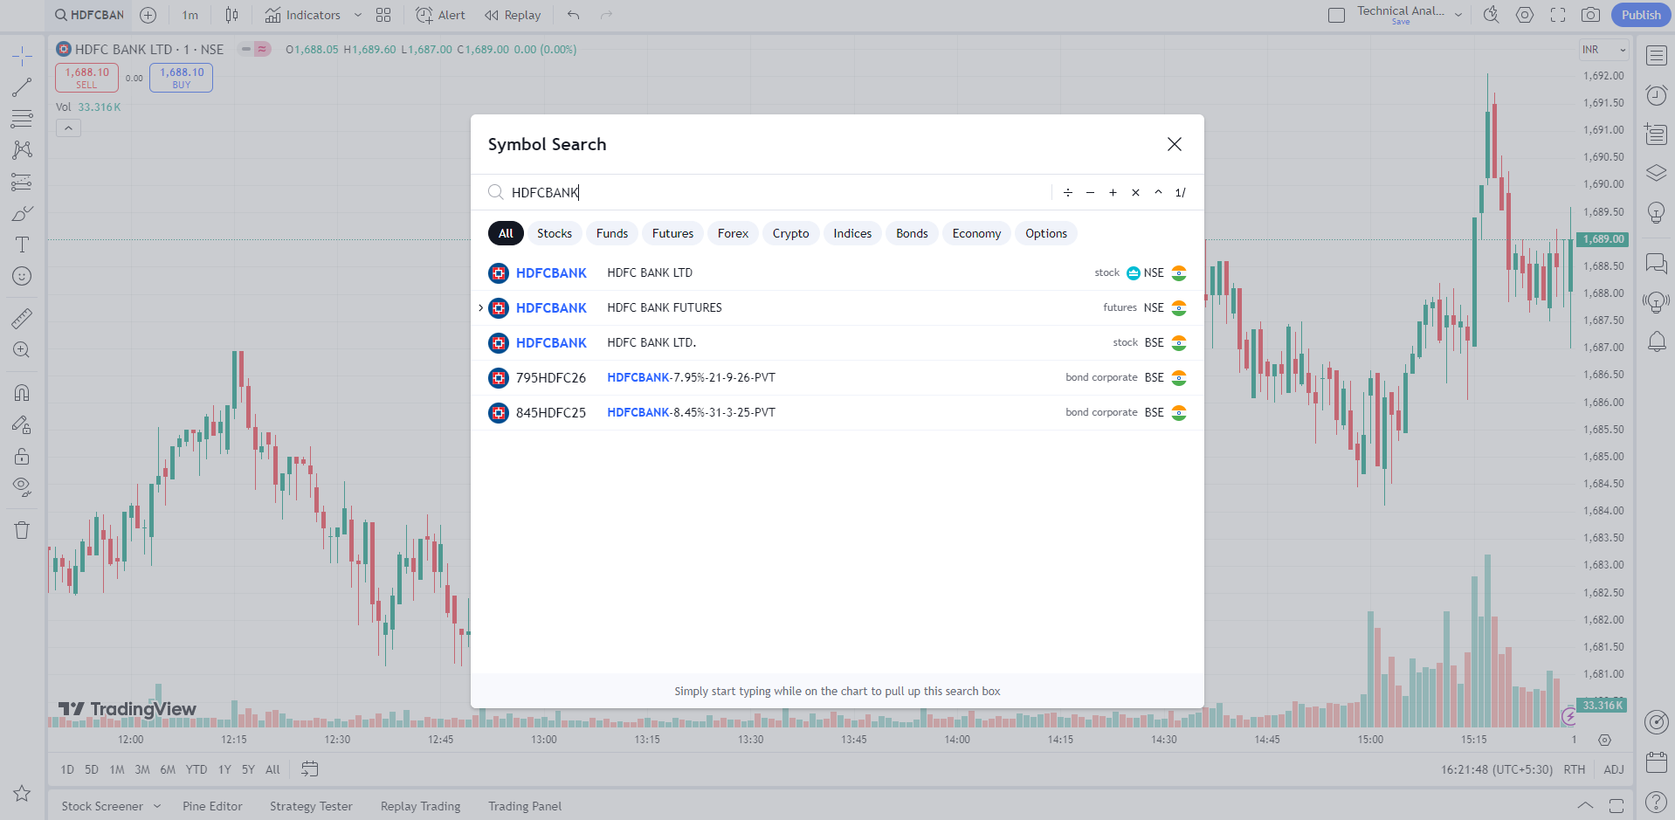
Task: Choose 795HDFC26 corporate bond result
Action: coord(837,378)
